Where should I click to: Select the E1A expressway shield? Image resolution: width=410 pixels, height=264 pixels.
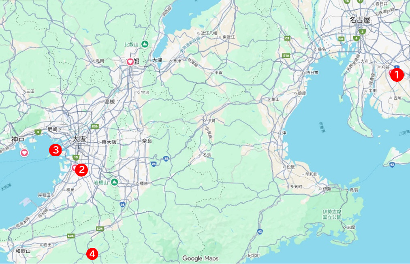[x=287, y=55]
